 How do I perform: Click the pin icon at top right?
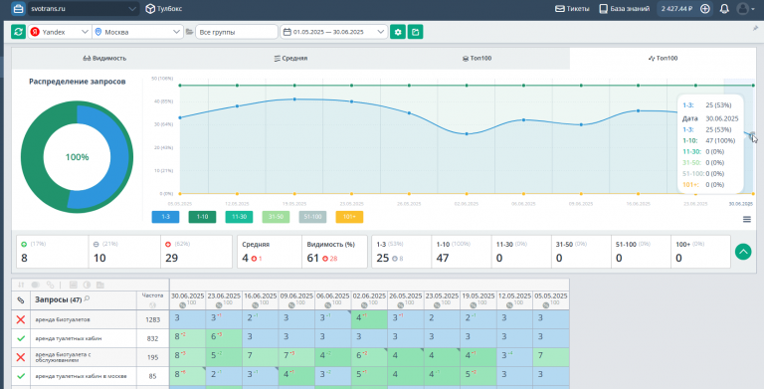pyautogui.click(x=756, y=28)
